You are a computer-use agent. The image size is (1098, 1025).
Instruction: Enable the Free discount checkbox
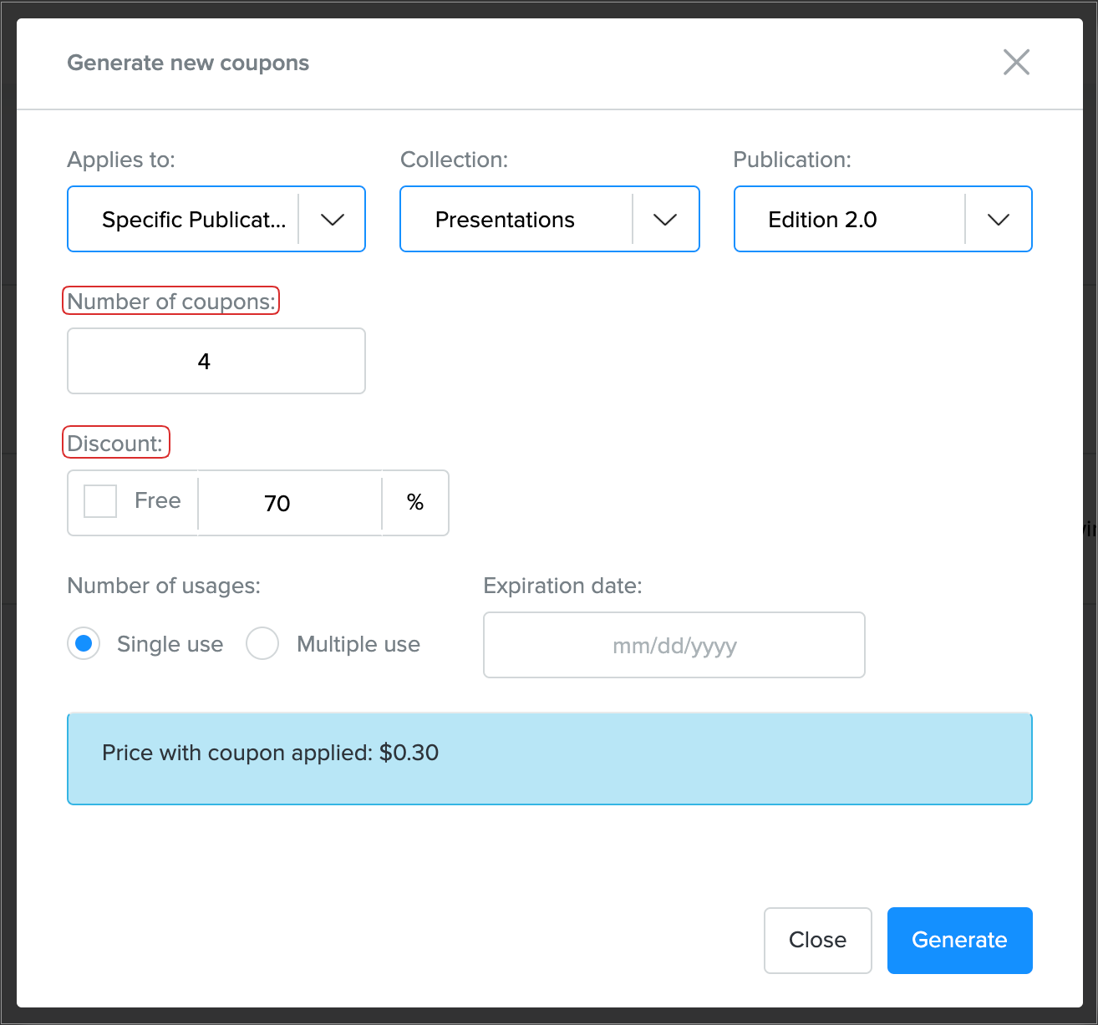tap(100, 501)
